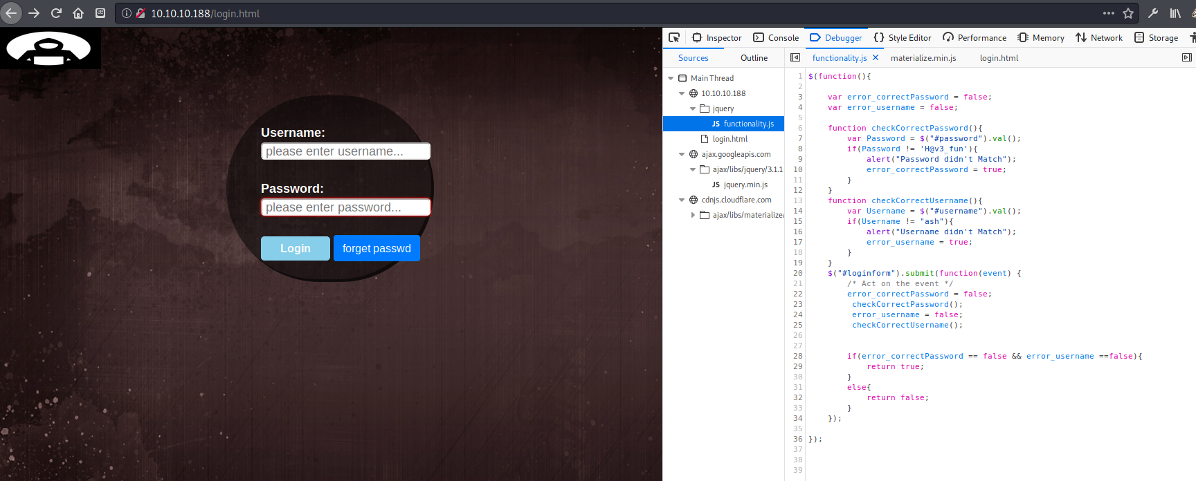Close the functionality.js source tab
Screen dimensions: 1196x481
click(876, 58)
